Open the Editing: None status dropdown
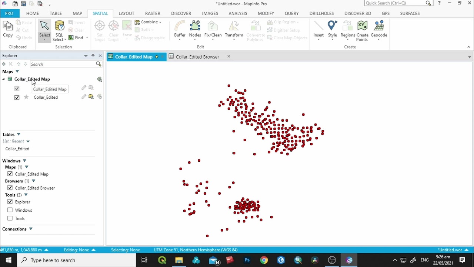This screenshot has width=474, height=267. click(79, 250)
